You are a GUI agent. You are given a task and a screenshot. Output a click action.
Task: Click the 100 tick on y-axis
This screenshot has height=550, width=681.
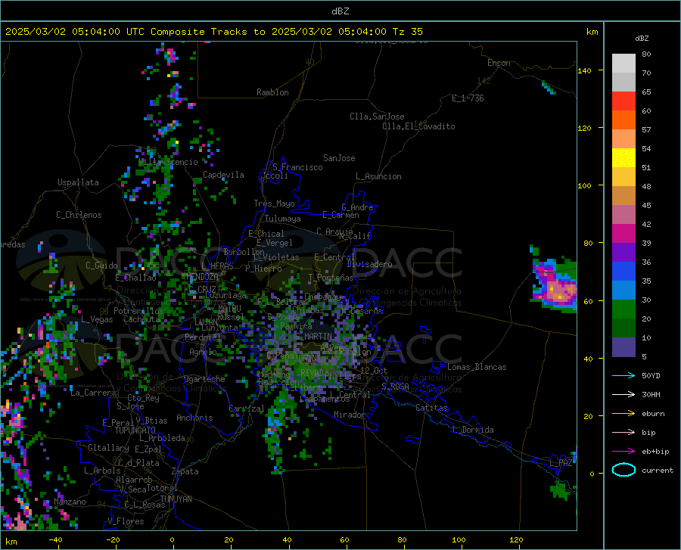pos(584,185)
